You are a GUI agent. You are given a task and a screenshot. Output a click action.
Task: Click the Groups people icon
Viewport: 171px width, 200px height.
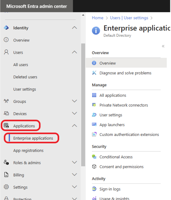coord(6,101)
